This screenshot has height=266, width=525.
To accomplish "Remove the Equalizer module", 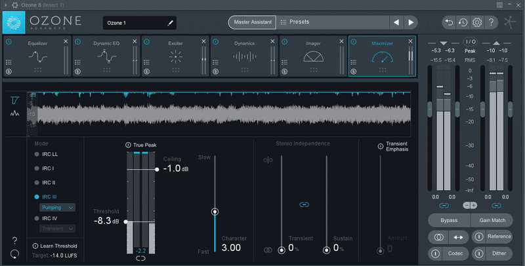I will pyautogui.click(x=66, y=41).
